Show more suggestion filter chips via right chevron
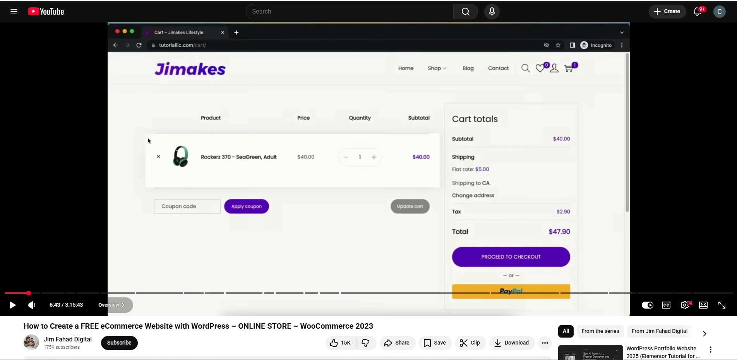The height and width of the screenshot is (360, 737). [704, 333]
